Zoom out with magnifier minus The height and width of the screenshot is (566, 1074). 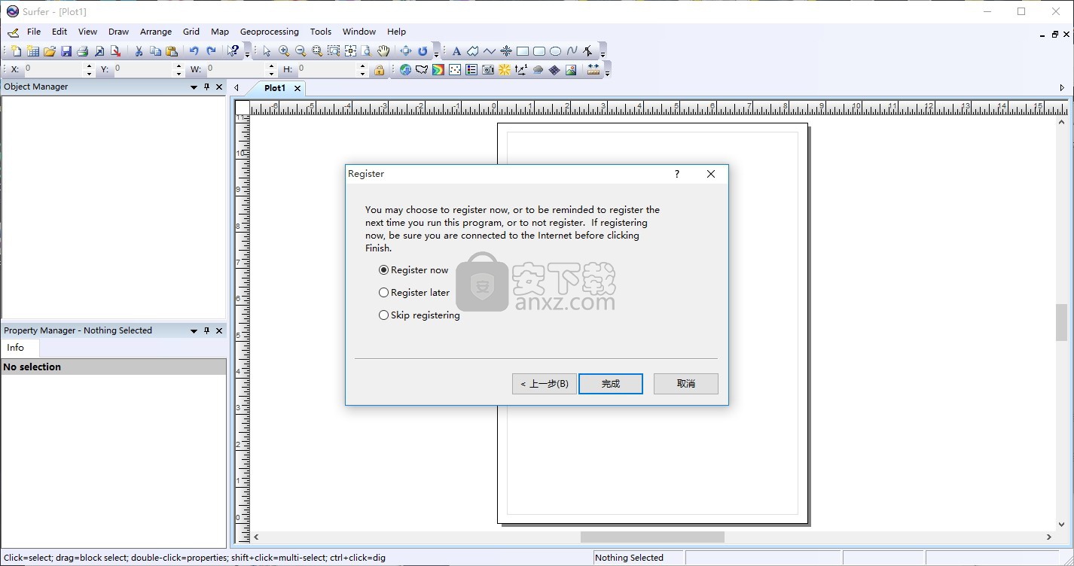(301, 51)
